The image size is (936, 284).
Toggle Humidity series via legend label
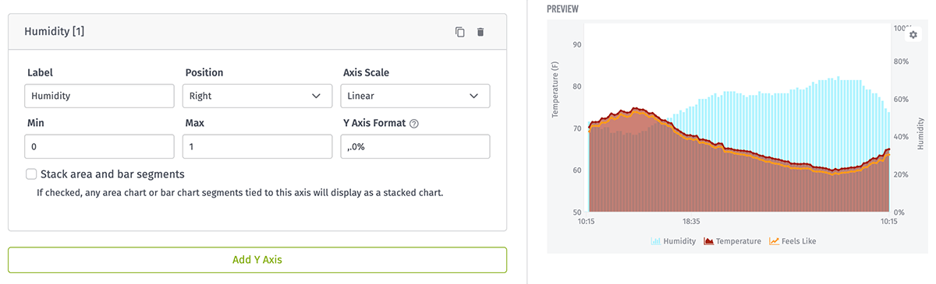pos(679,241)
